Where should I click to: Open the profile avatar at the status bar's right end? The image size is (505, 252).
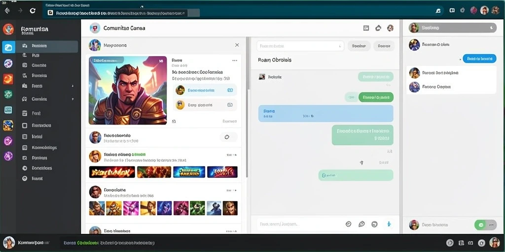tap(494, 243)
